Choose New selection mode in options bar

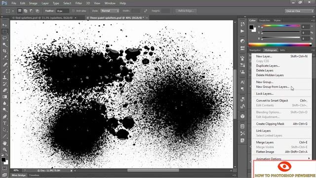click(x=20, y=11)
